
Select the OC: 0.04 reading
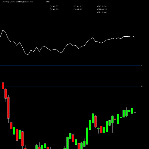pyautogui.click(x=102, y=7)
